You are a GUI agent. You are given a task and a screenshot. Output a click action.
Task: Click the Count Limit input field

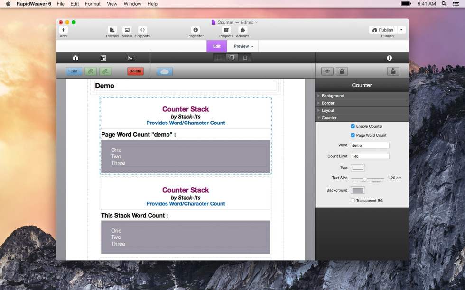click(x=370, y=156)
